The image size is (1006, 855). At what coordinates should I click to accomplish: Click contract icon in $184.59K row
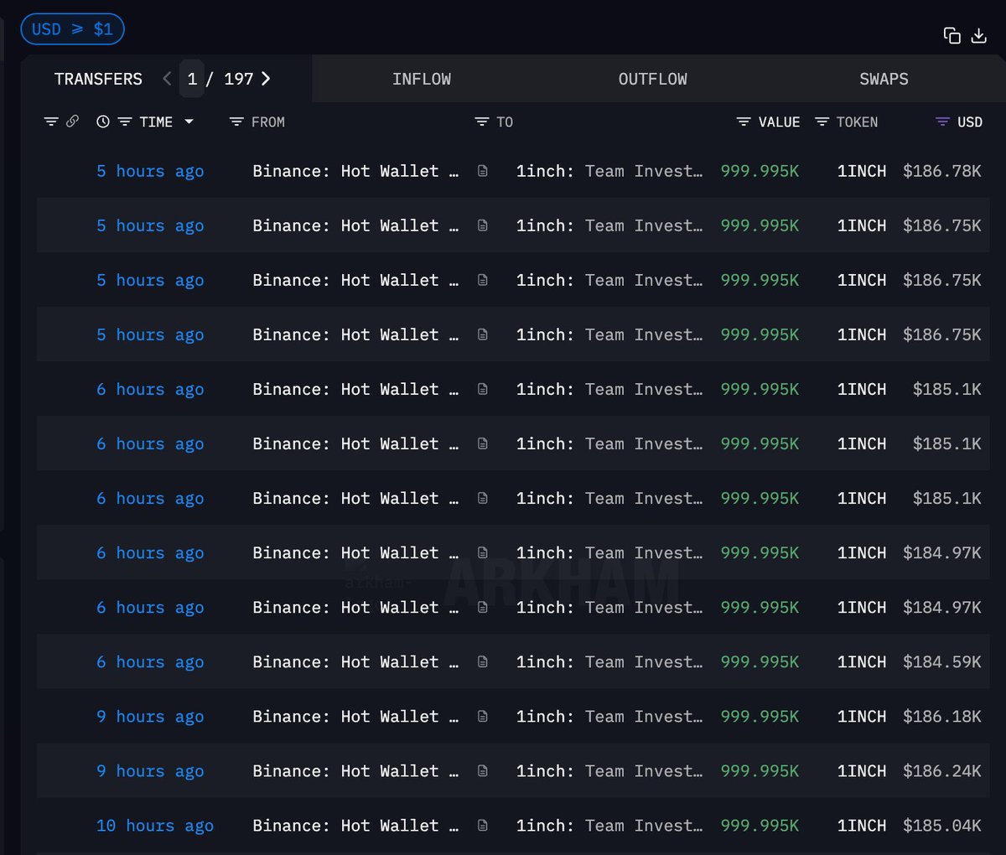tap(483, 662)
